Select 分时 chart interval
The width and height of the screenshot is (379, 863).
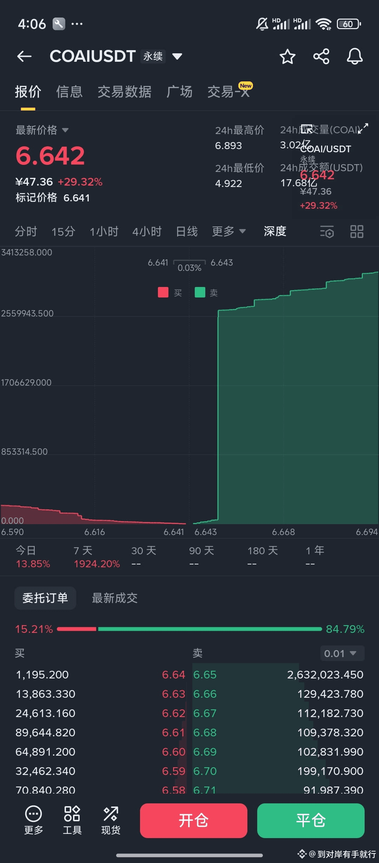(26, 232)
